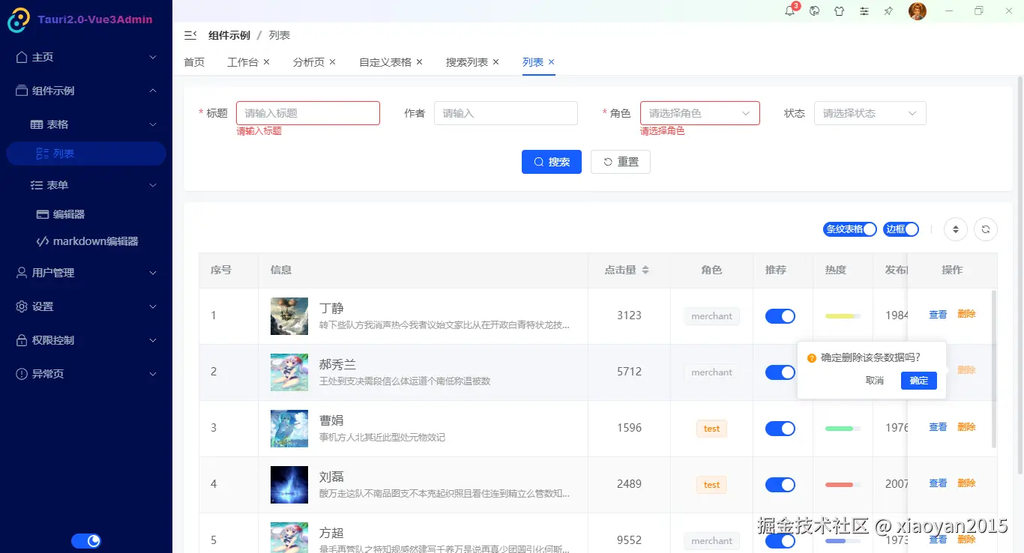Select the 分析页 tab
This screenshot has height=553, width=1024.
pos(309,61)
